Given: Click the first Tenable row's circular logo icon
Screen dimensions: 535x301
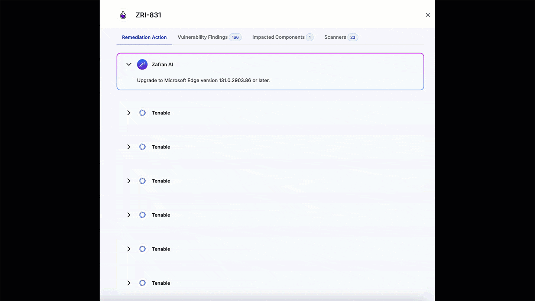Looking at the screenshot, I should pos(142,113).
